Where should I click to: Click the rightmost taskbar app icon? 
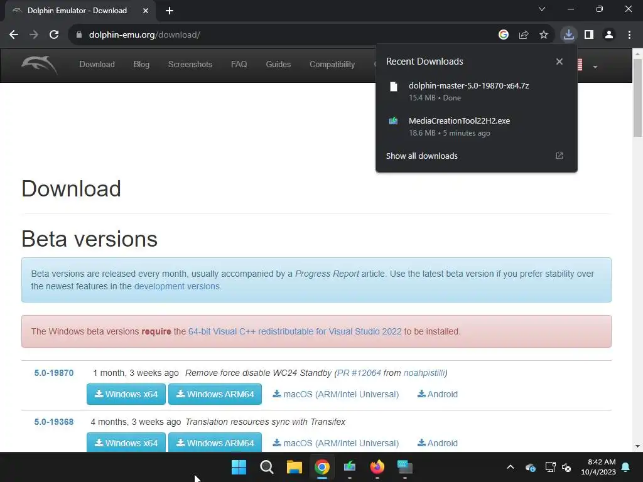tap(405, 467)
